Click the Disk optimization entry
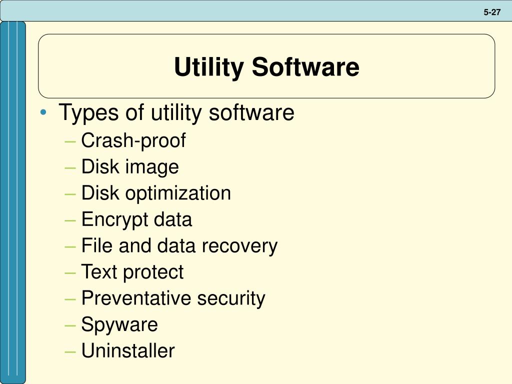 click(x=156, y=193)
